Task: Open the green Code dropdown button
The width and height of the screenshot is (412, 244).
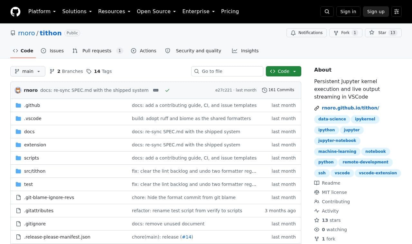Action: tap(284, 71)
